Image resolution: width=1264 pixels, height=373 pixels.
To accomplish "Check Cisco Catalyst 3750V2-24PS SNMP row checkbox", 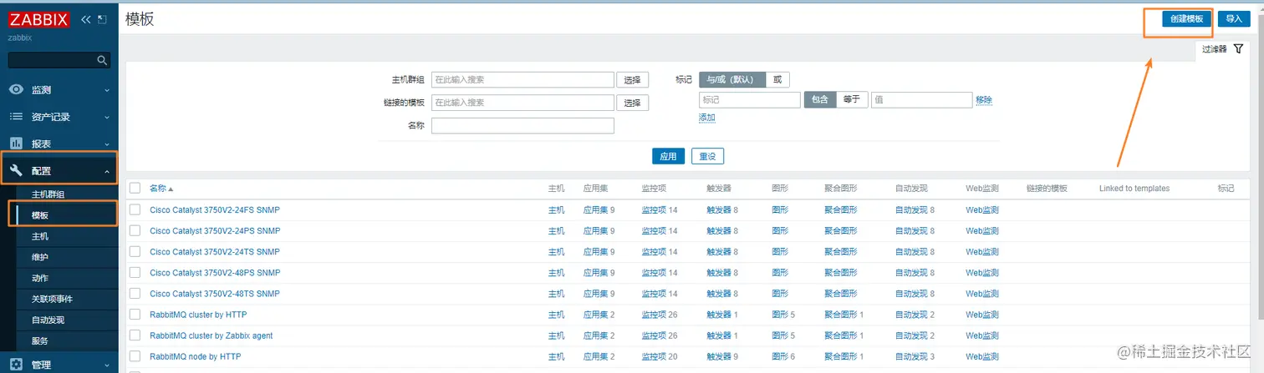I will [135, 230].
